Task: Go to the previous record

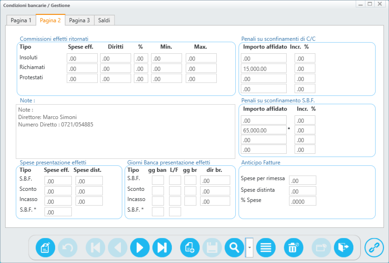Action: [x=118, y=247]
